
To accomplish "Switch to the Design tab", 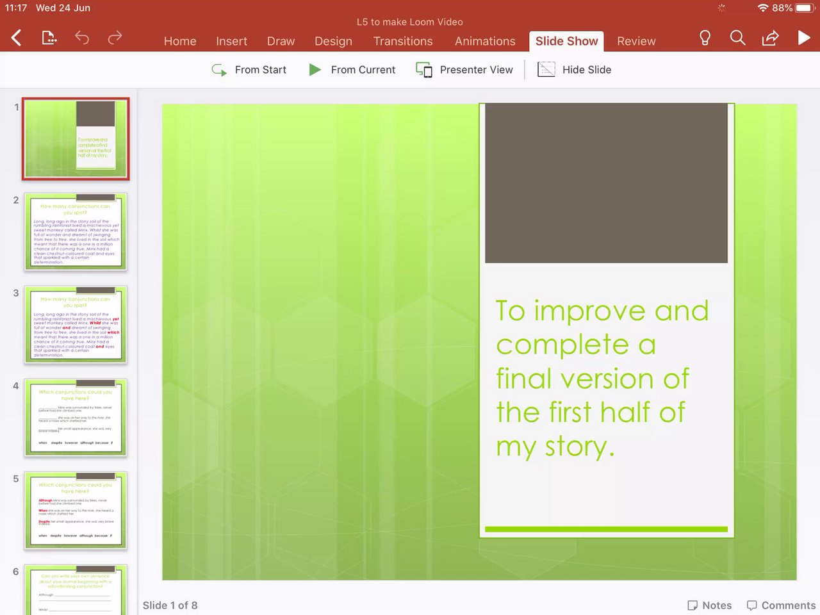I will (x=333, y=41).
